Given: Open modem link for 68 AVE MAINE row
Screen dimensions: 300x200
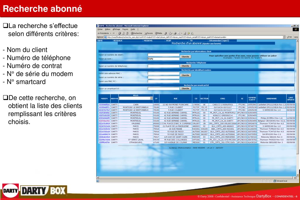Looking at the screenshot, I should pyautogui.click(x=104, y=129).
